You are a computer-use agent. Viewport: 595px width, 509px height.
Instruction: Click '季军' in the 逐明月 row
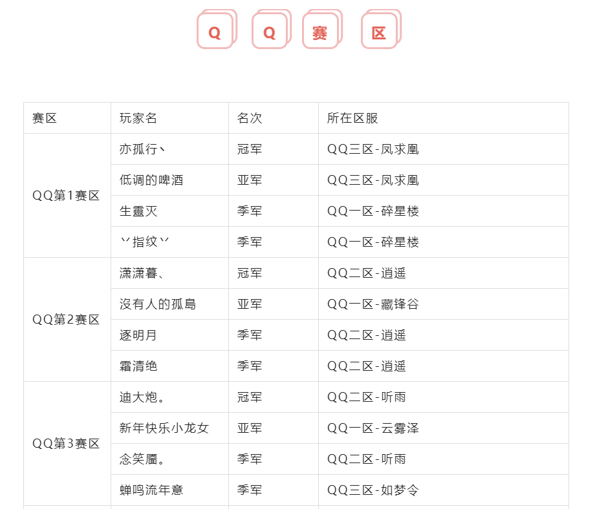(x=249, y=335)
